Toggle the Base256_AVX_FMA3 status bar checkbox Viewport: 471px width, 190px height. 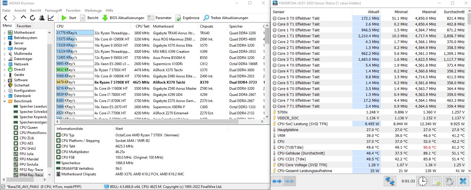tap(3, 186)
